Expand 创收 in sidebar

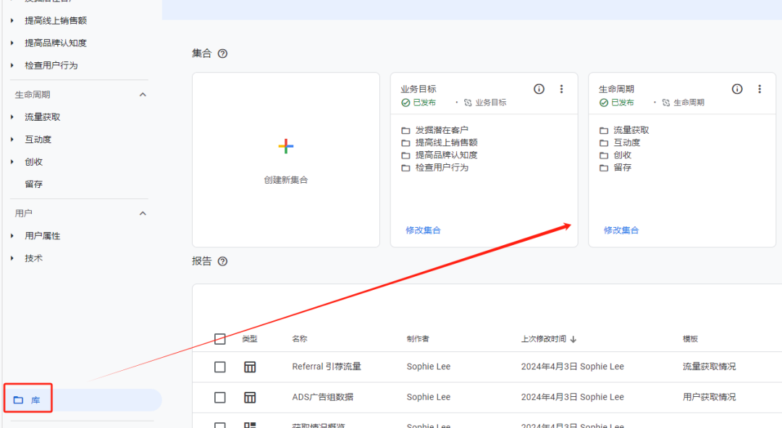[12, 162]
